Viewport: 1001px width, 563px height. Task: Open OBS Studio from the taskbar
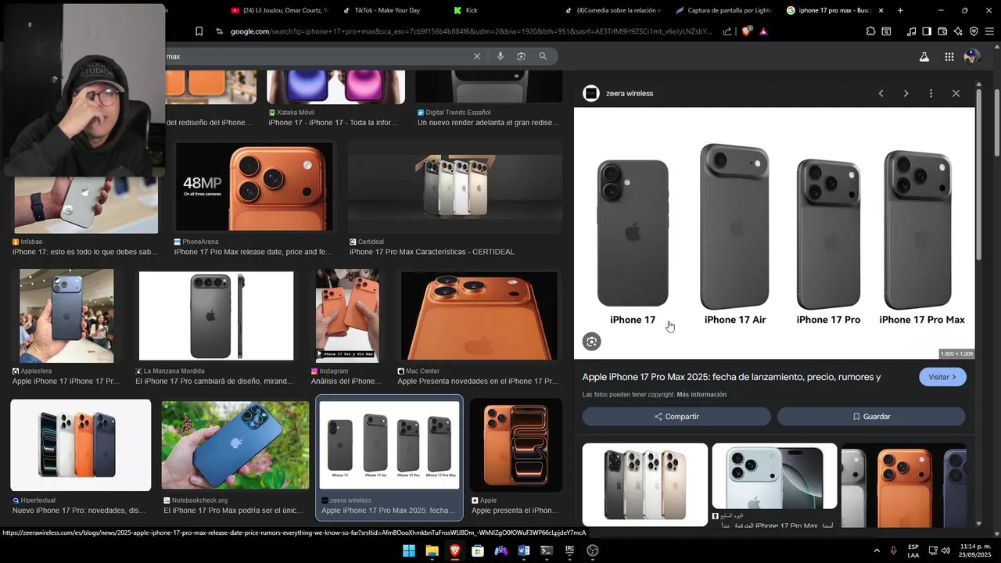pos(593,550)
